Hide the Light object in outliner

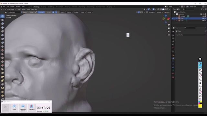point(203,21)
